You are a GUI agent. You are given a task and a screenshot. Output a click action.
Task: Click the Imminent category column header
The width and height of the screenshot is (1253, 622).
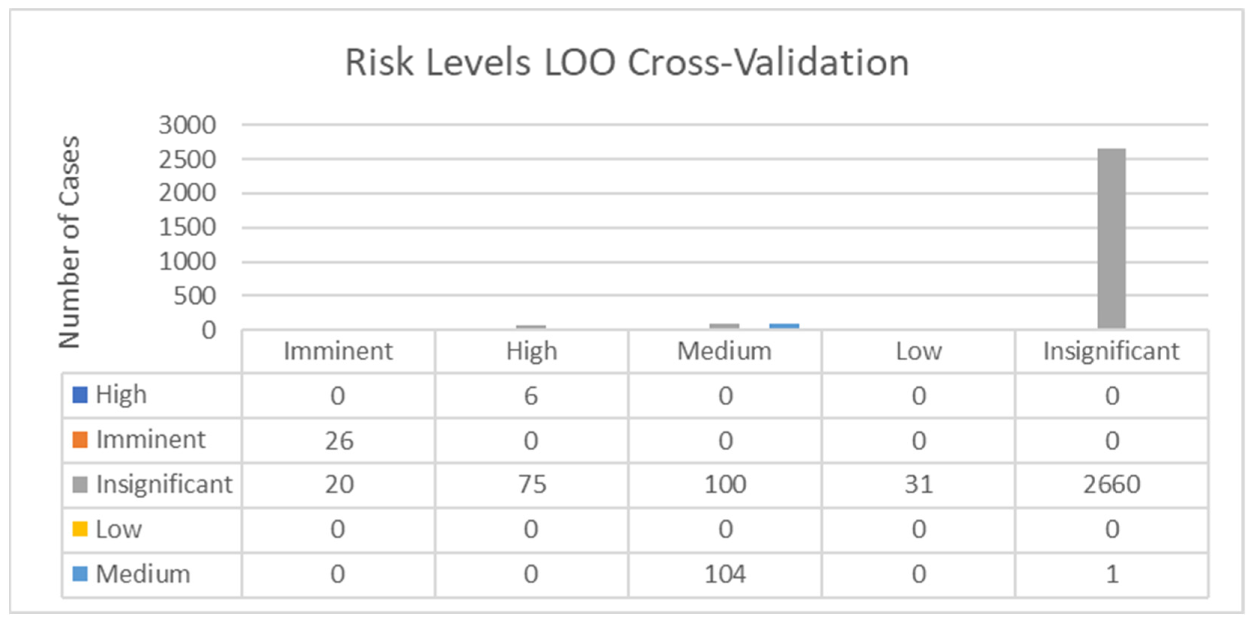[338, 351]
